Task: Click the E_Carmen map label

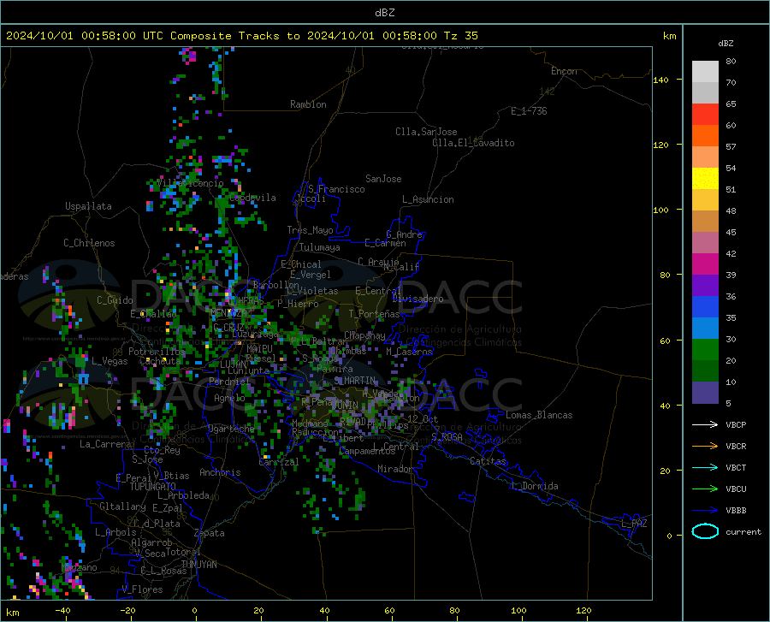Action: (x=385, y=243)
